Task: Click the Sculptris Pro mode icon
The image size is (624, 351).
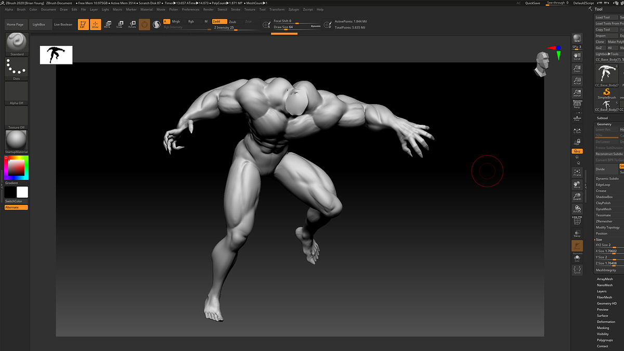Action: [x=157, y=24]
